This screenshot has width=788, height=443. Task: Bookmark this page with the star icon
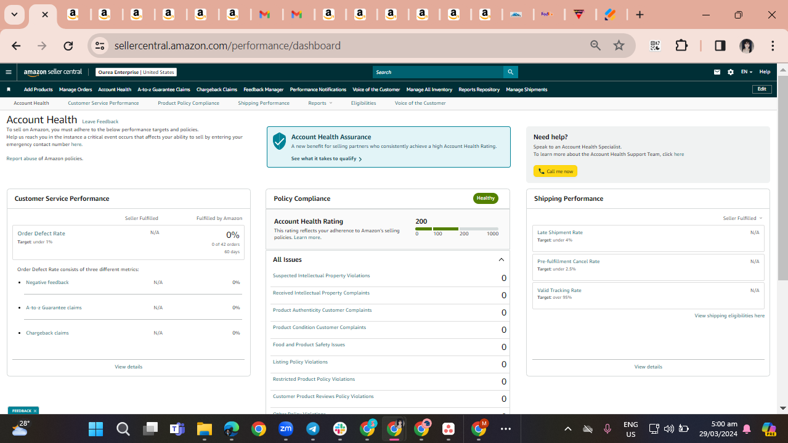click(x=619, y=46)
